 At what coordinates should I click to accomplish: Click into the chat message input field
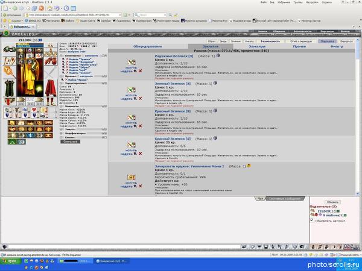(x=124, y=247)
